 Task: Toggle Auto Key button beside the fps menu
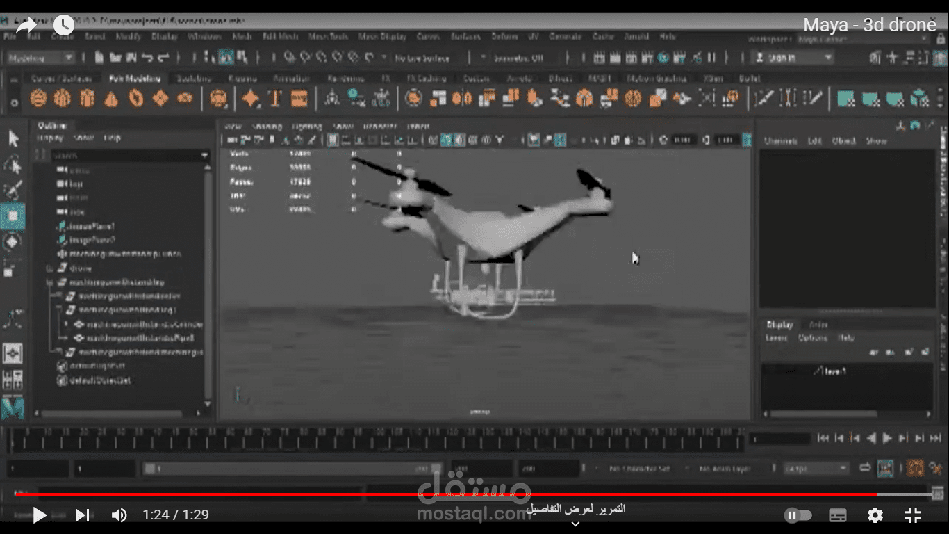coord(916,468)
